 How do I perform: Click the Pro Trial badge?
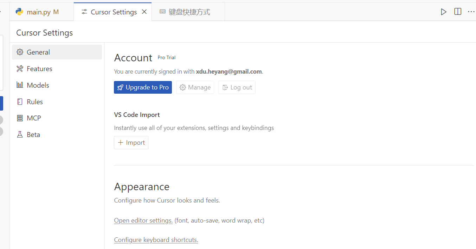(167, 57)
